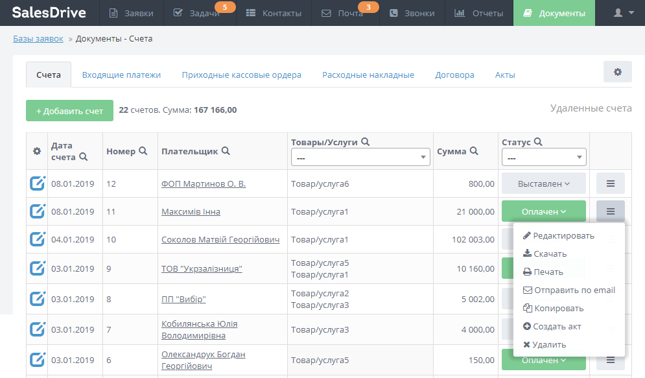Open edit icon for invoice 11
This screenshot has width=645, height=378.
pos(38,211)
